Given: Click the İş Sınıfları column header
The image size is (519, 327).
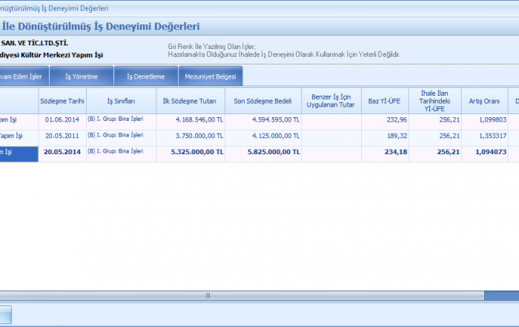Looking at the screenshot, I should pyautogui.click(x=121, y=100).
